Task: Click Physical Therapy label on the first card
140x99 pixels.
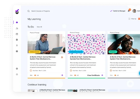Action: pyautogui.click(x=34, y=33)
